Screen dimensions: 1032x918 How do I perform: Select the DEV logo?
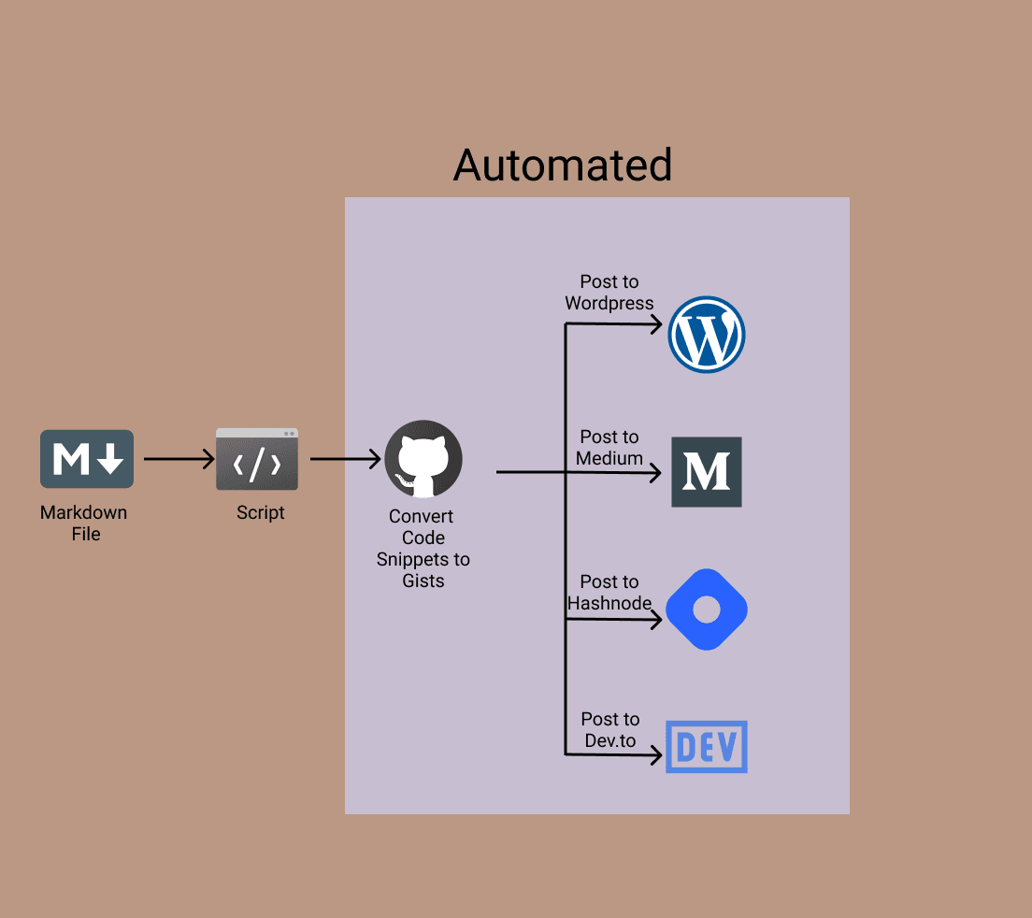click(706, 746)
